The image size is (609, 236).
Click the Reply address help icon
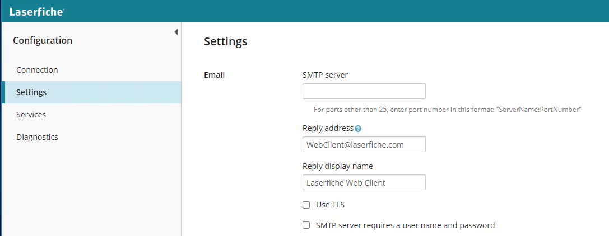[x=358, y=129]
